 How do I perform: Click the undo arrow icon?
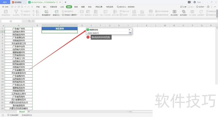click(25, 7)
